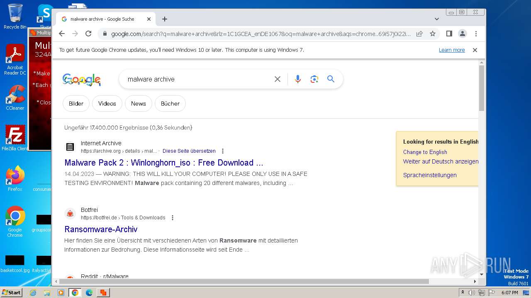
Task: Click the horizontal page scrollbar thumb
Action: tap(244, 281)
